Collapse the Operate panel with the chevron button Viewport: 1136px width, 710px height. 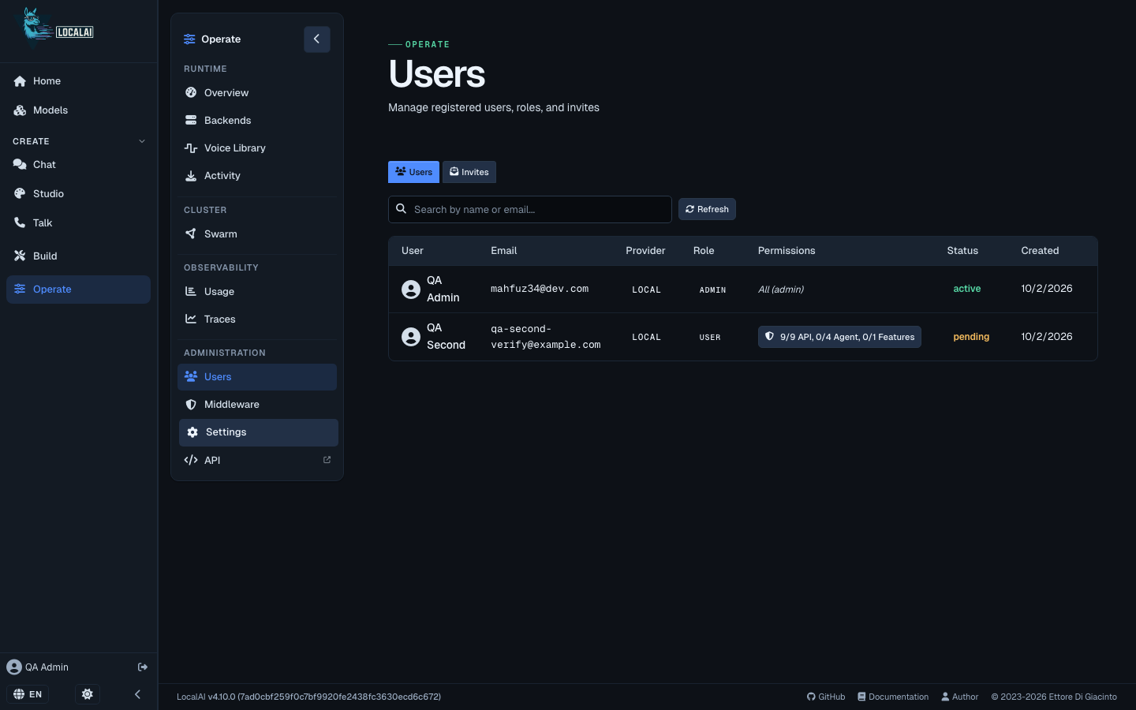tap(317, 39)
